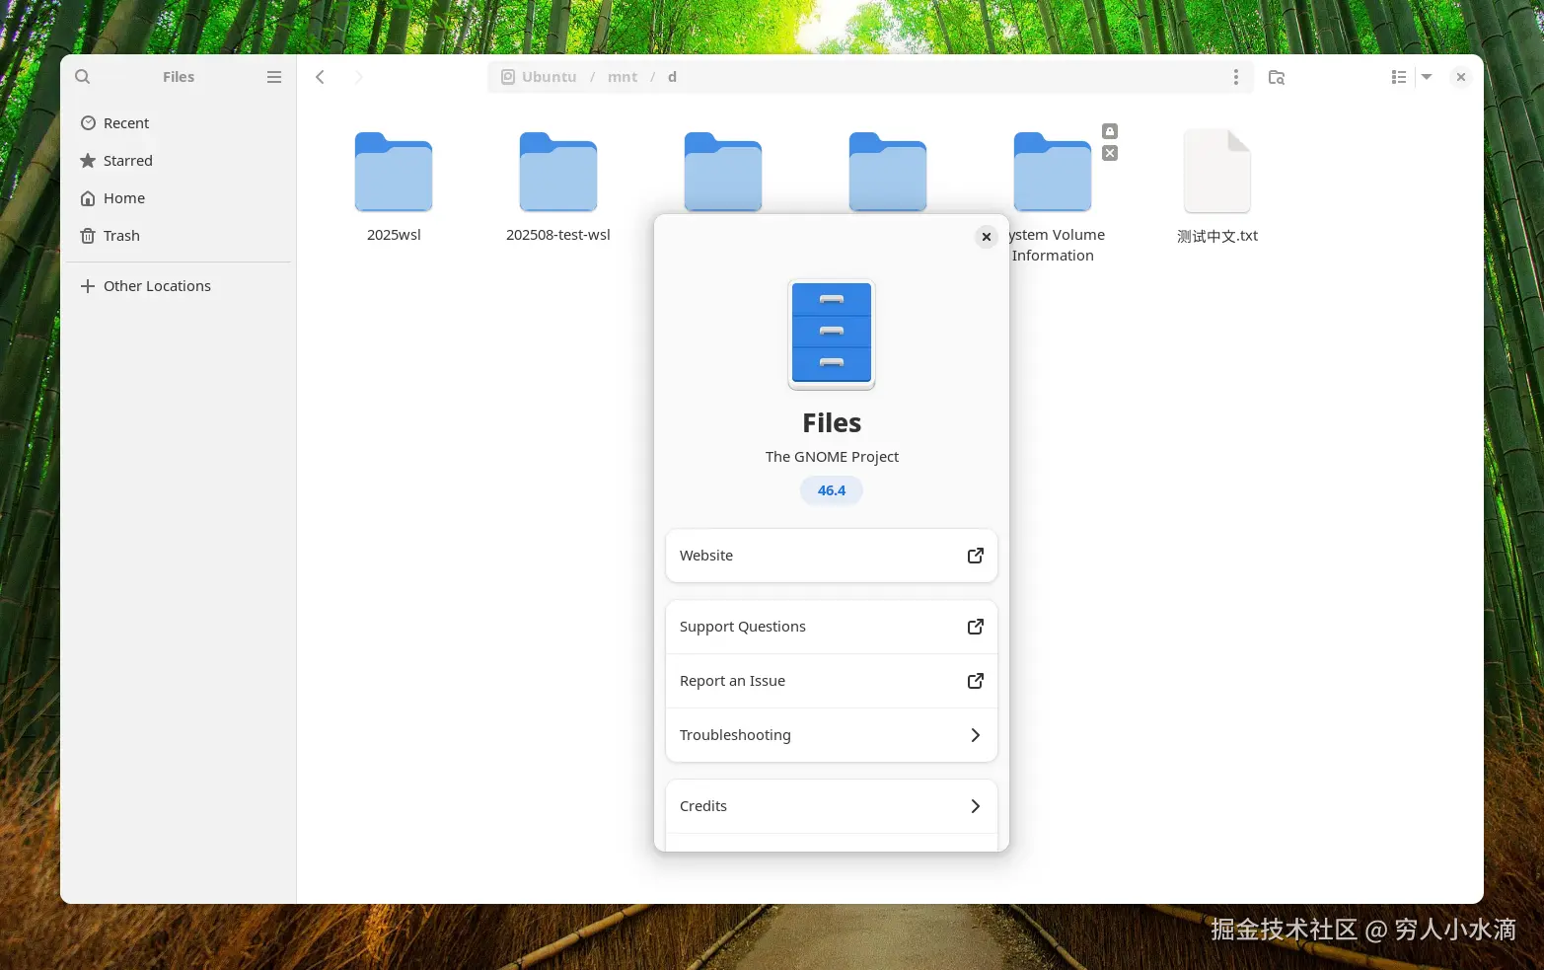The height and width of the screenshot is (970, 1544).
Task: Select the 202508-test-wsl folder
Action: tap(558, 173)
